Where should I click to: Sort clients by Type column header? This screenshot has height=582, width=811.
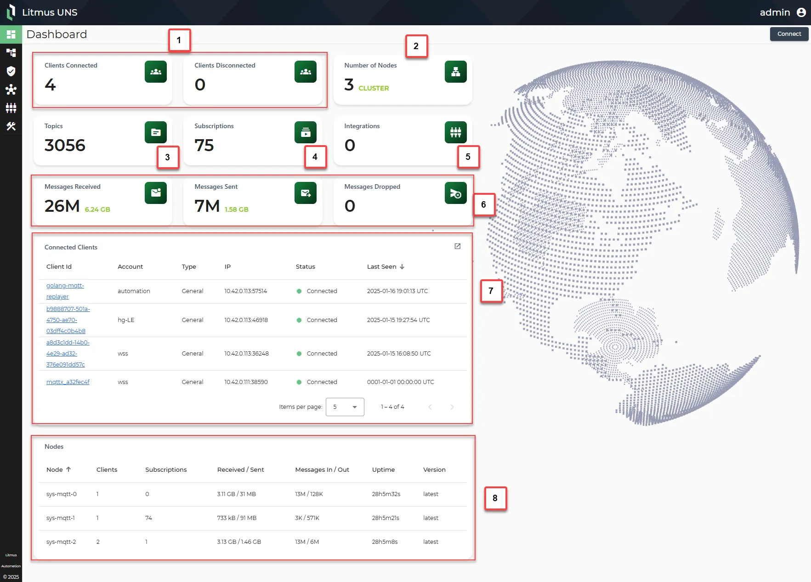[x=189, y=266]
